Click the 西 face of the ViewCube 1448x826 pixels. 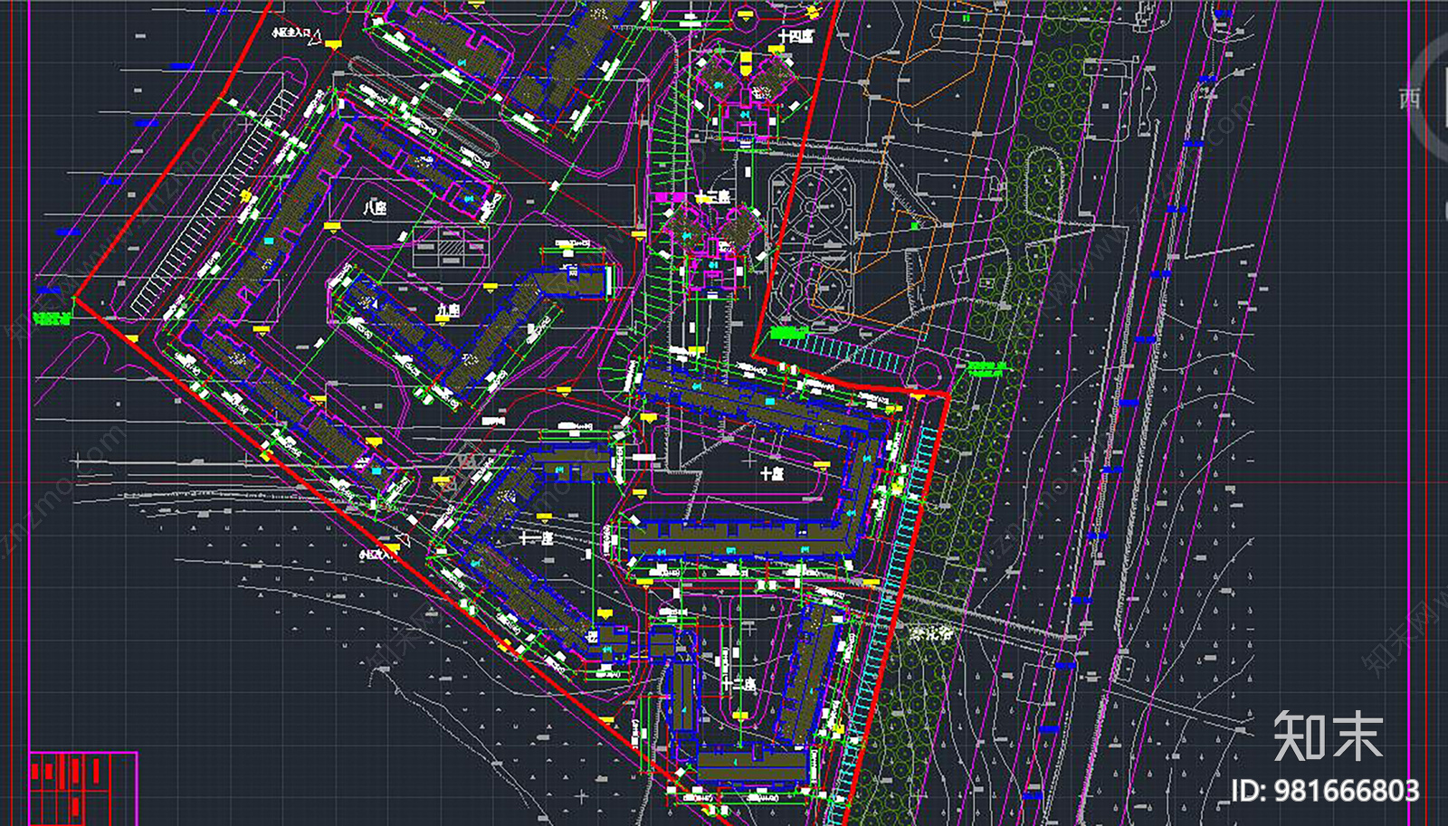[1410, 98]
